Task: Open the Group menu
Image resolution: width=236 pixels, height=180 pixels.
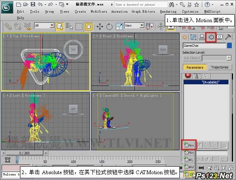Action: coord(50,11)
